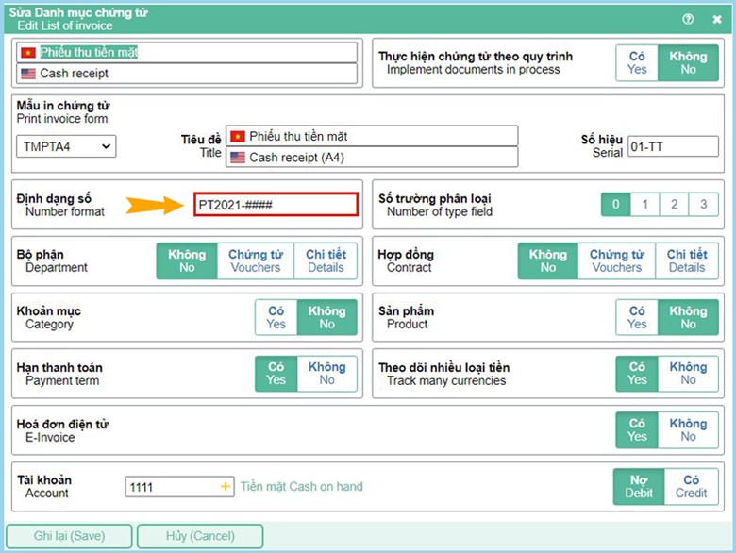Close the Edit List of invoice dialog
Screen dimensions: 736x553
tap(717, 19)
